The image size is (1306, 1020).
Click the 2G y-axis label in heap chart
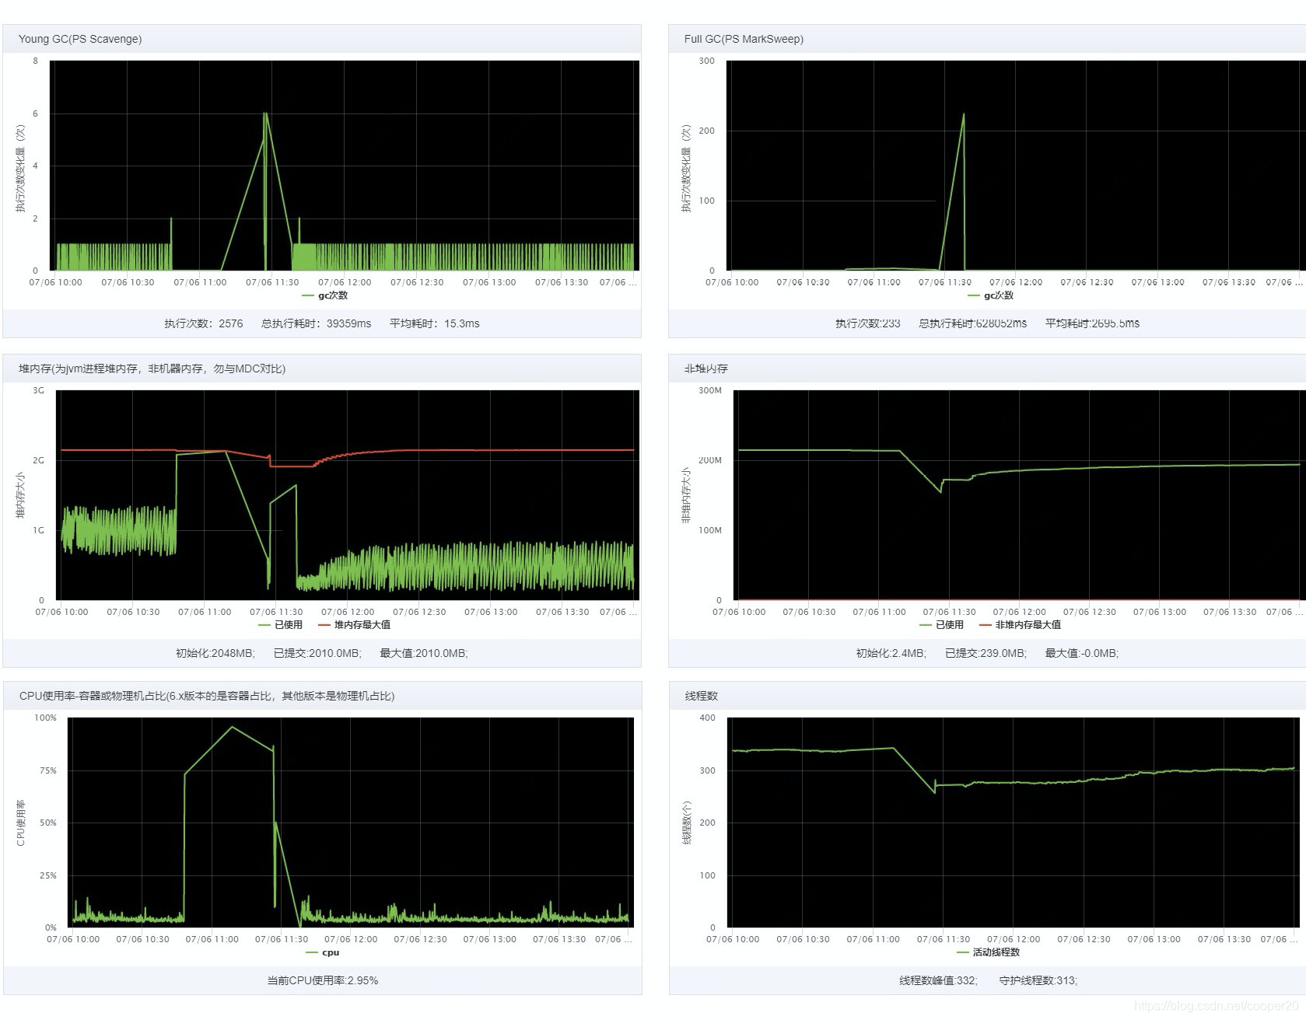[x=38, y=460]
